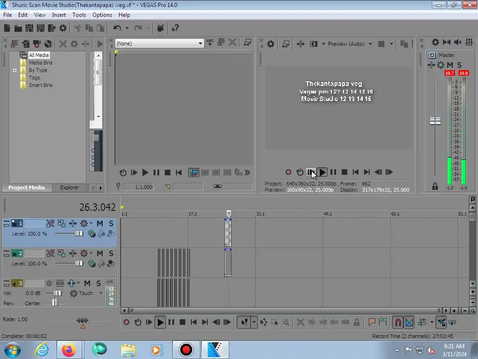
Task: Play timeline from the main transport bar
Action: pos(160,322)
